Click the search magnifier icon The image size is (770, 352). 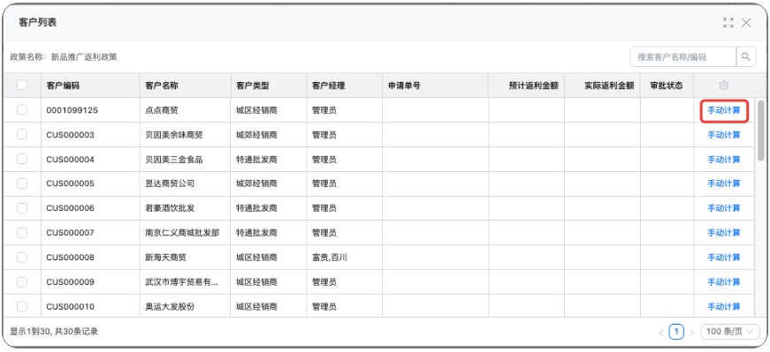pos(746,56)
